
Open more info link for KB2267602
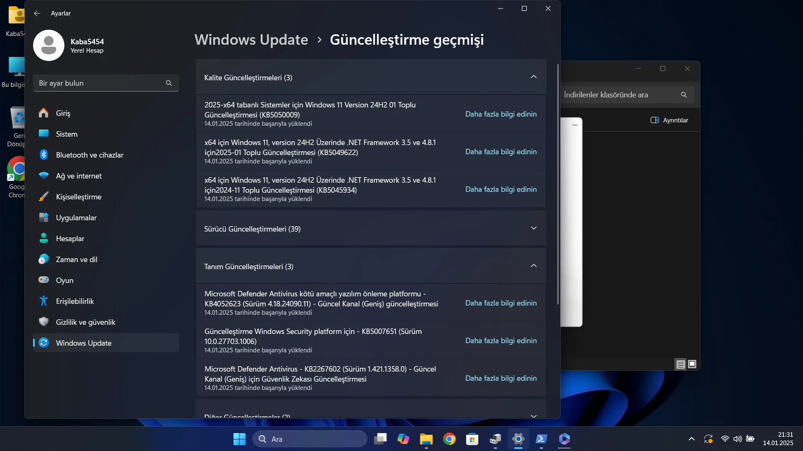point(501,378)
